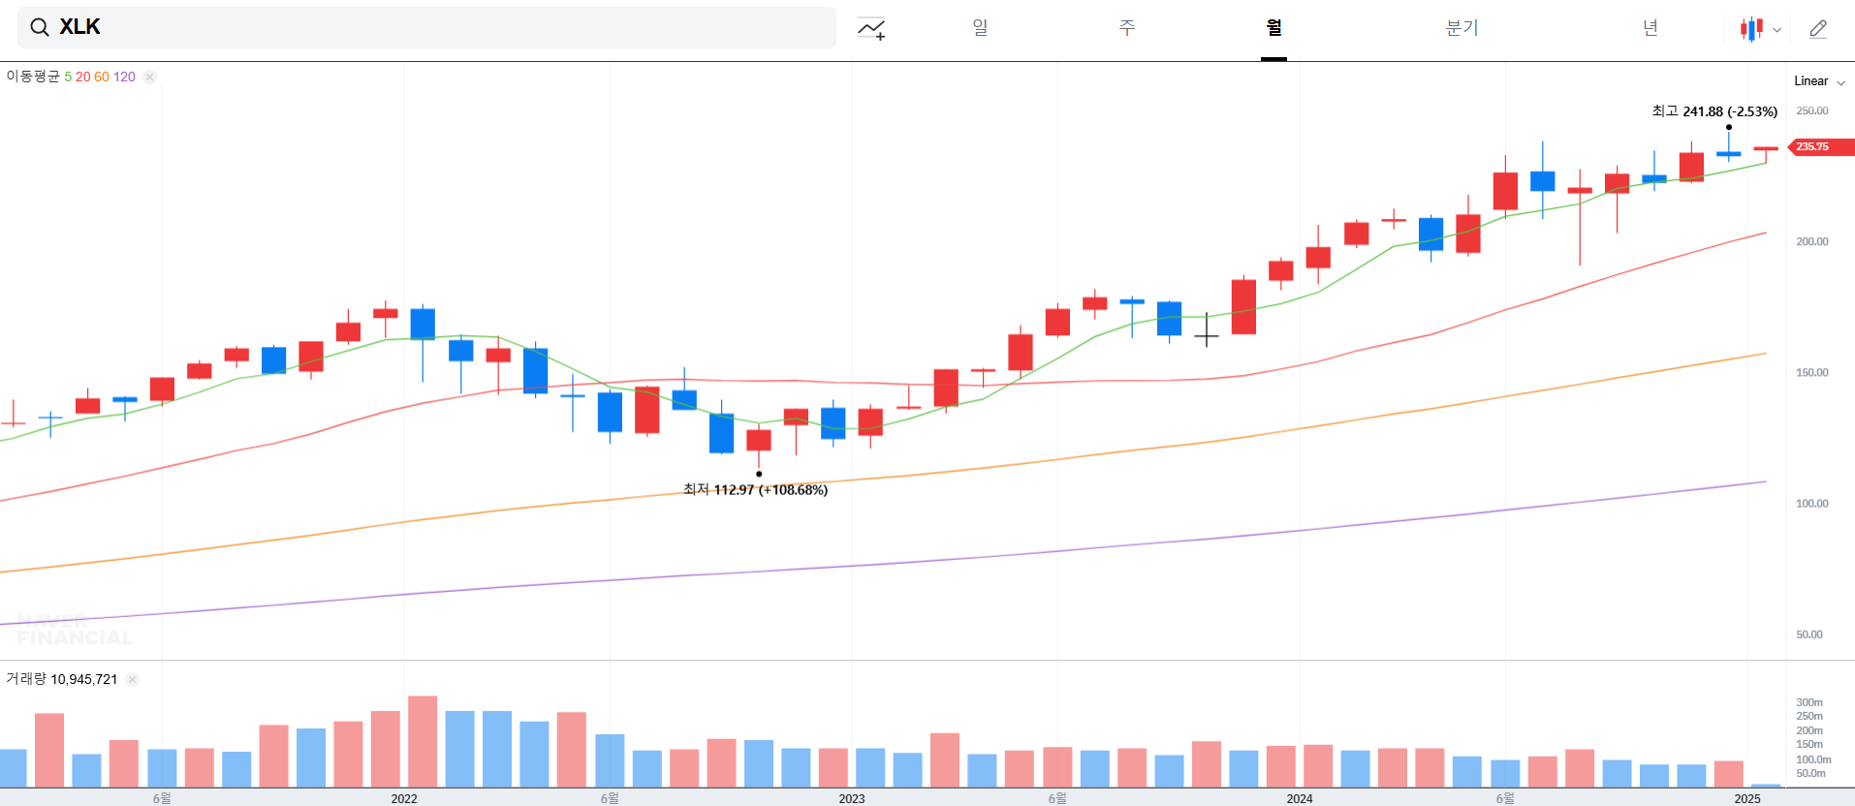The image size is (1855, 806).
Task: Click the 100.00 price axis label
Action: 1812,503
